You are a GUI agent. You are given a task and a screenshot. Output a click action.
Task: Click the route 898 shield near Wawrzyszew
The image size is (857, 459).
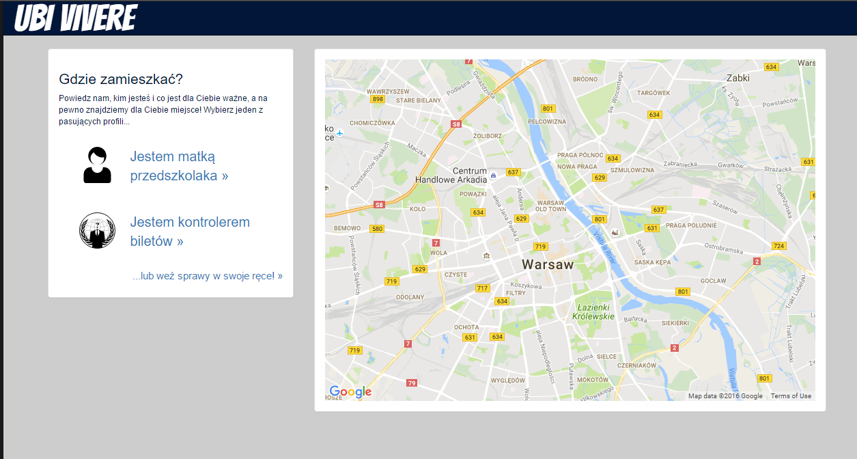point(378,99)
